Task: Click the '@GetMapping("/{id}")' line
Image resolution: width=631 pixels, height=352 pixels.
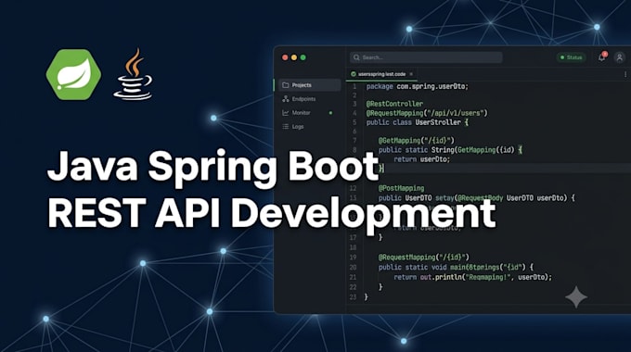Action: click(x=416, y=141)
